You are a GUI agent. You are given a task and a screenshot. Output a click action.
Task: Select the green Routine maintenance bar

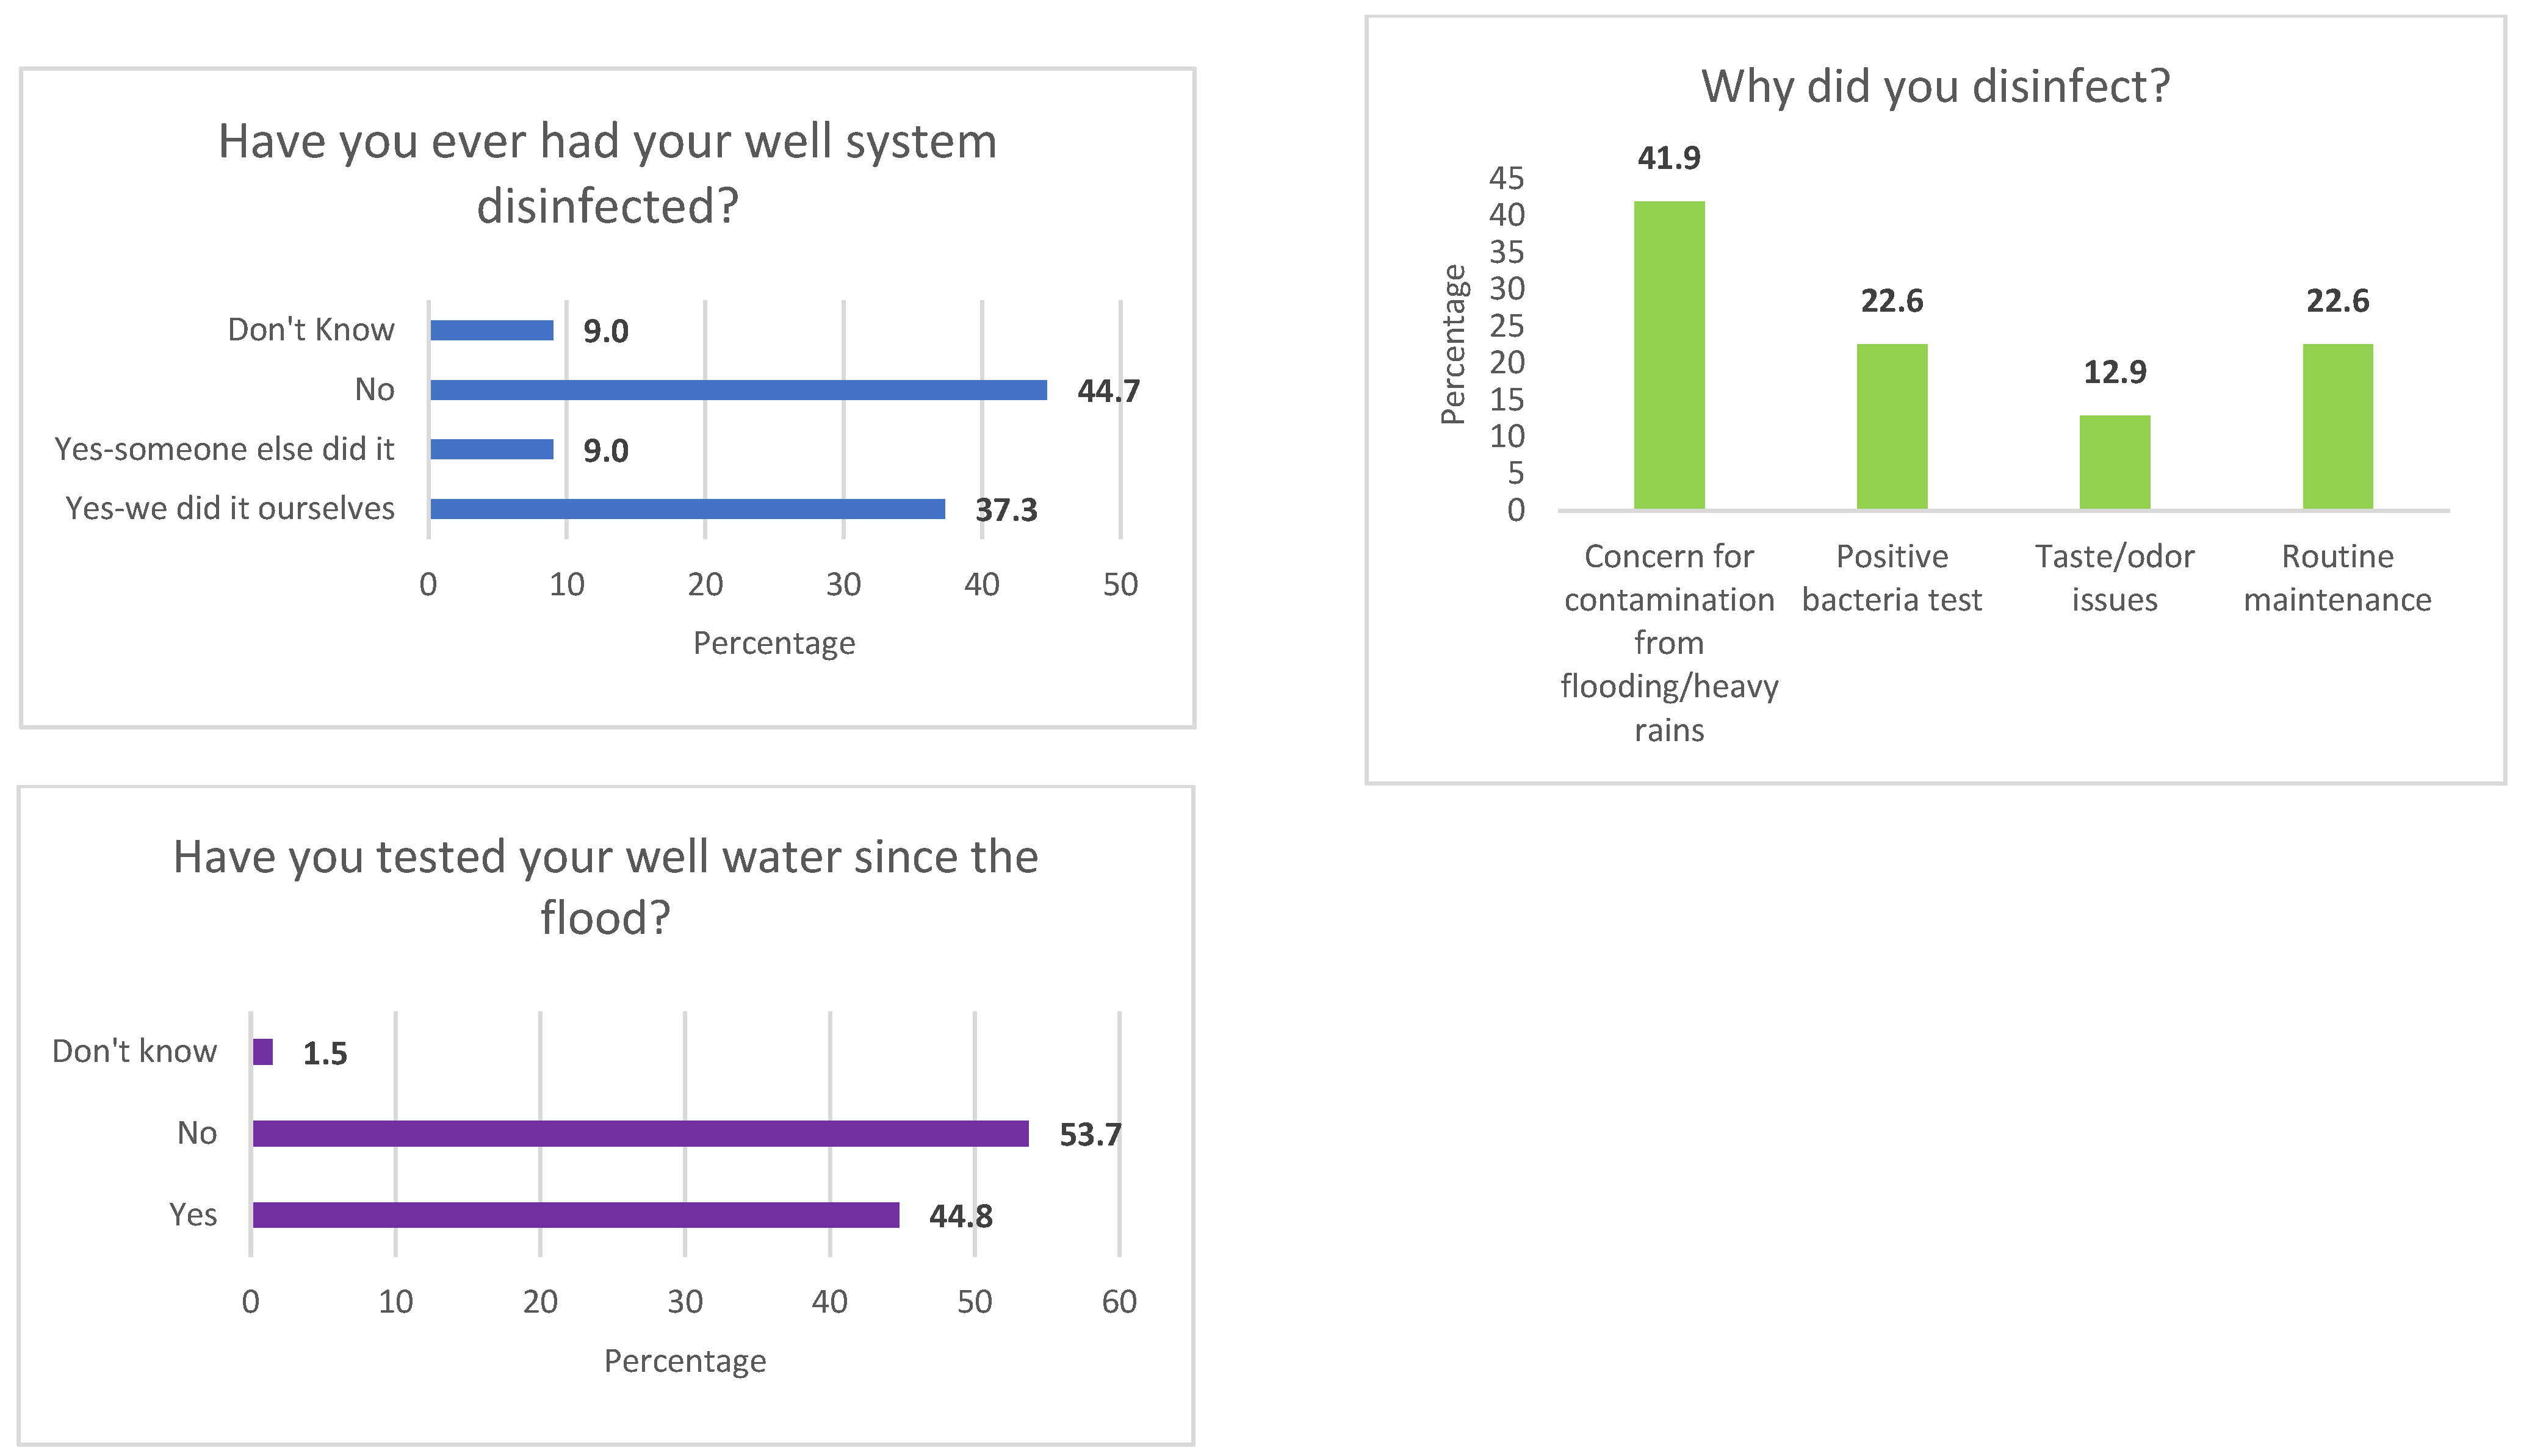point(2337,426)
